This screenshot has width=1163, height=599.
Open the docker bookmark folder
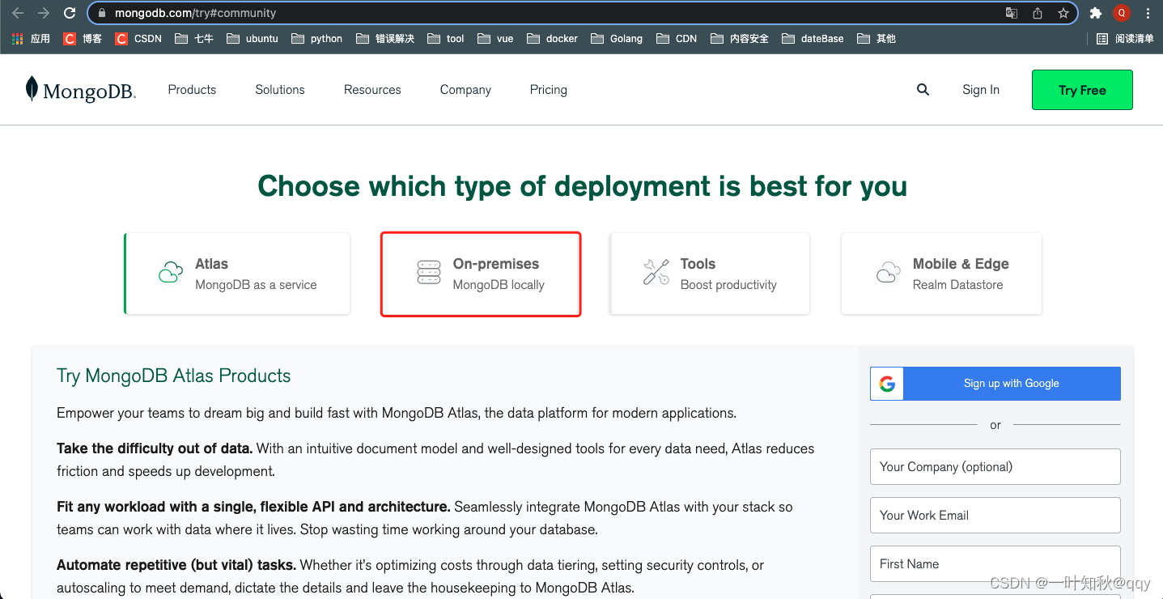point(552,38)
